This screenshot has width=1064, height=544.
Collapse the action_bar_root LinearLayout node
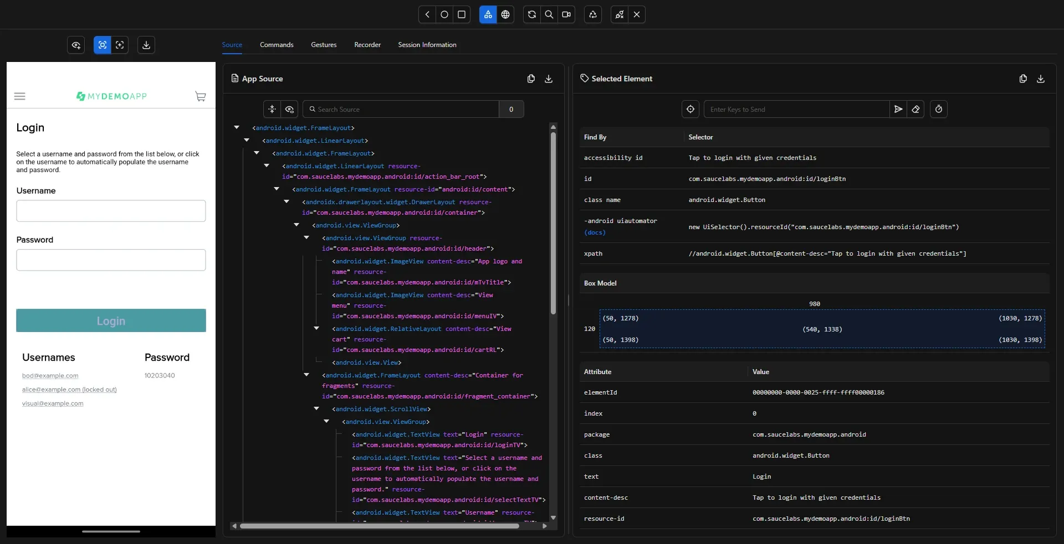point(267,166)
